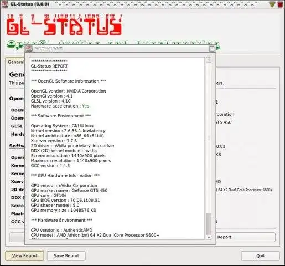Screen dimensions: 285x266
Task: Minimize the GL-Status main window
Action: pyautogui.click(x=272, y=4)
